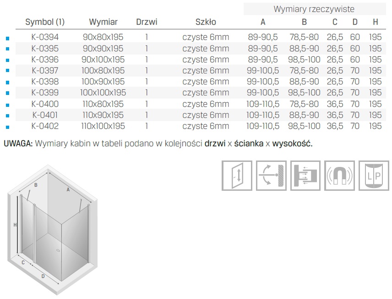392x299 pixels.
Task: Click the L/P left-right mounting icon
Action: (x=373, y=175)
